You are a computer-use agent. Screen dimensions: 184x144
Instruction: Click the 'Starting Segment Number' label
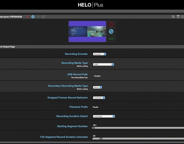(72, 126)
